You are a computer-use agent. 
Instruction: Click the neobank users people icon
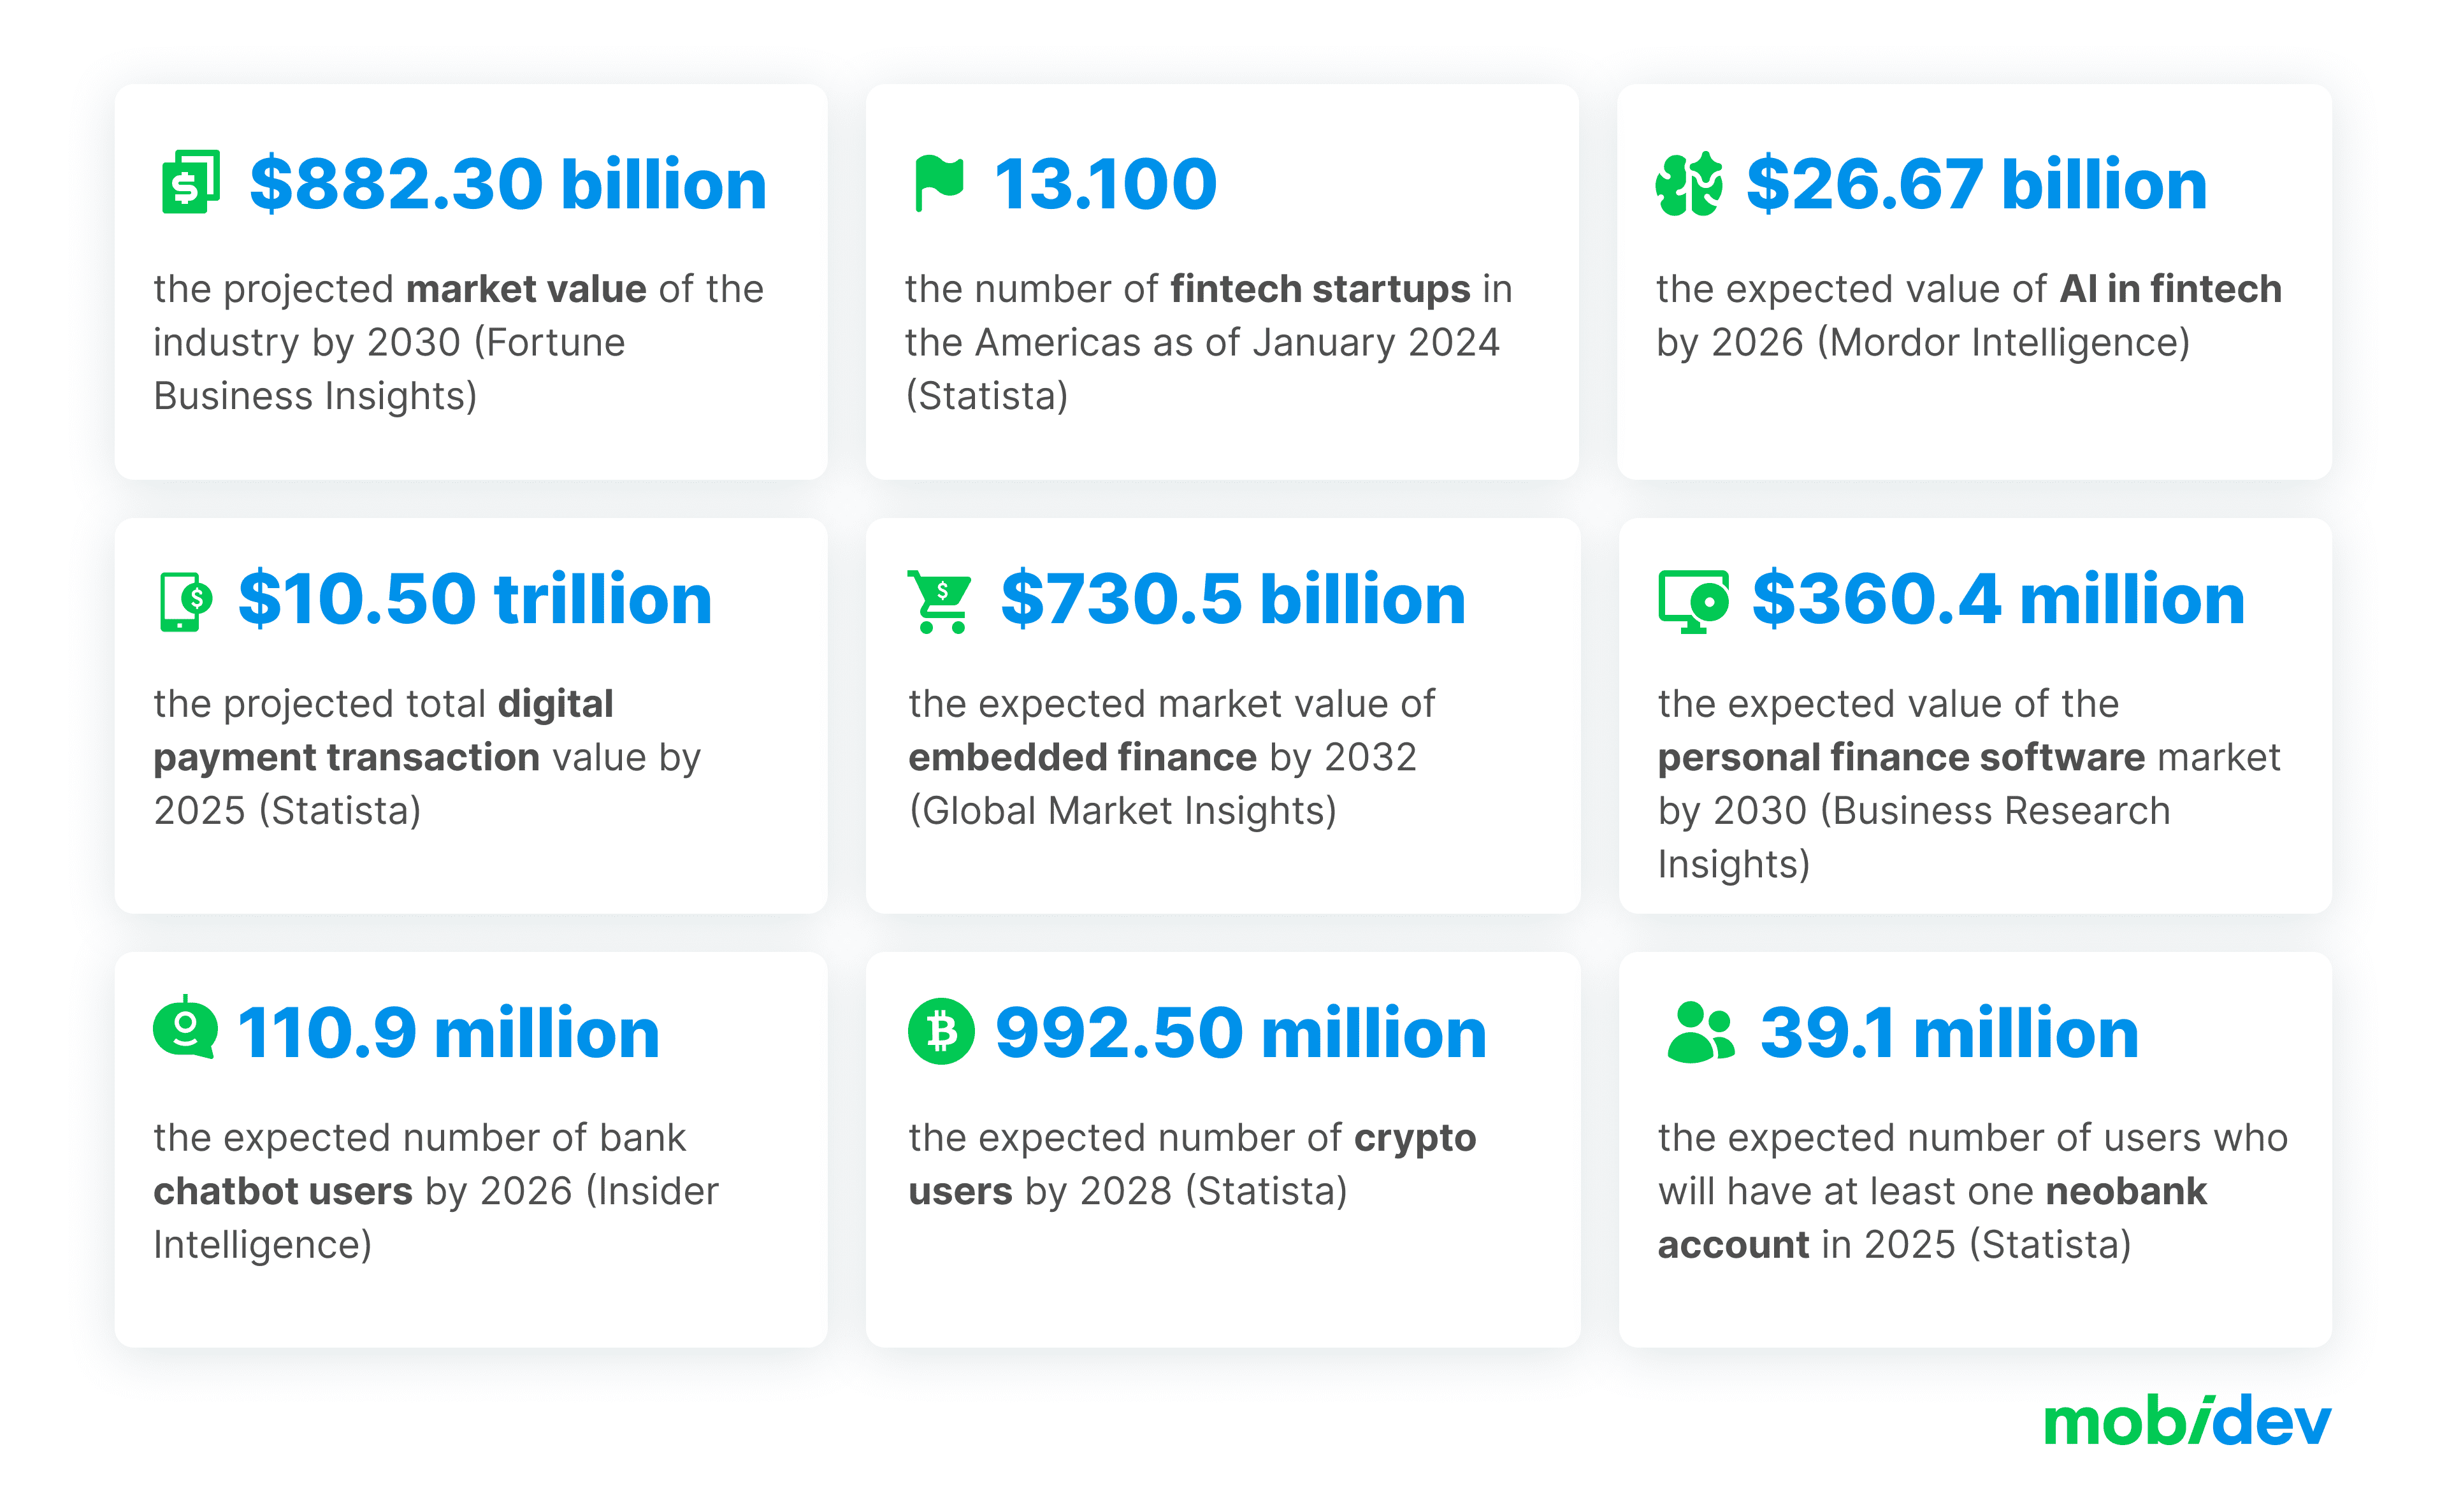(x=1699, y=1031)
